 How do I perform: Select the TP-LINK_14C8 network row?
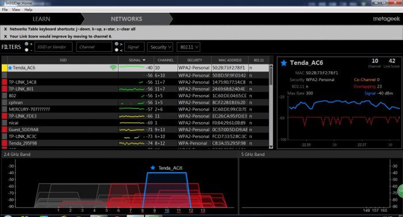(135, 82)
